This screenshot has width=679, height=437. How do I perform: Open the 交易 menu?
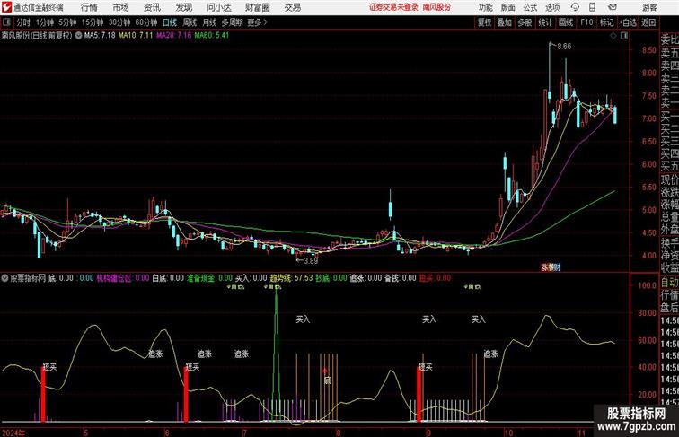[x=292, y=7]
